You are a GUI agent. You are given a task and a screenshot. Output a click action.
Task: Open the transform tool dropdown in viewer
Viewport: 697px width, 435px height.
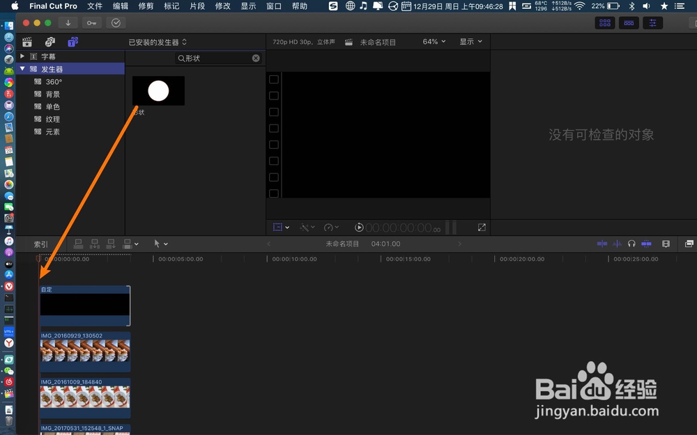coord(280,228)
